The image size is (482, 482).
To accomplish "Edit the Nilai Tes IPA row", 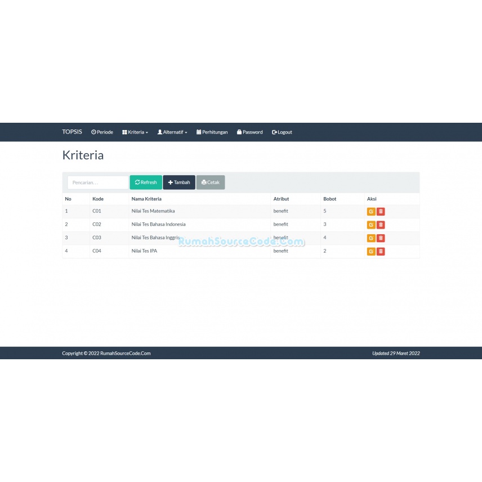I will pyautogui.click(x=371, y=252).
